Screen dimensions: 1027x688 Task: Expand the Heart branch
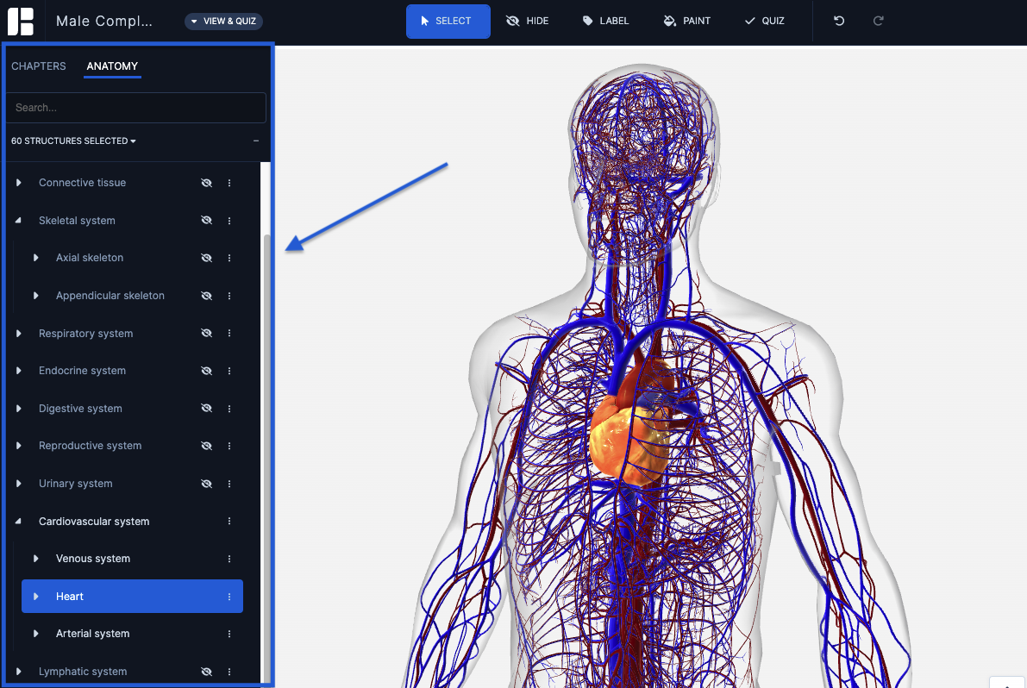(36, 597)
